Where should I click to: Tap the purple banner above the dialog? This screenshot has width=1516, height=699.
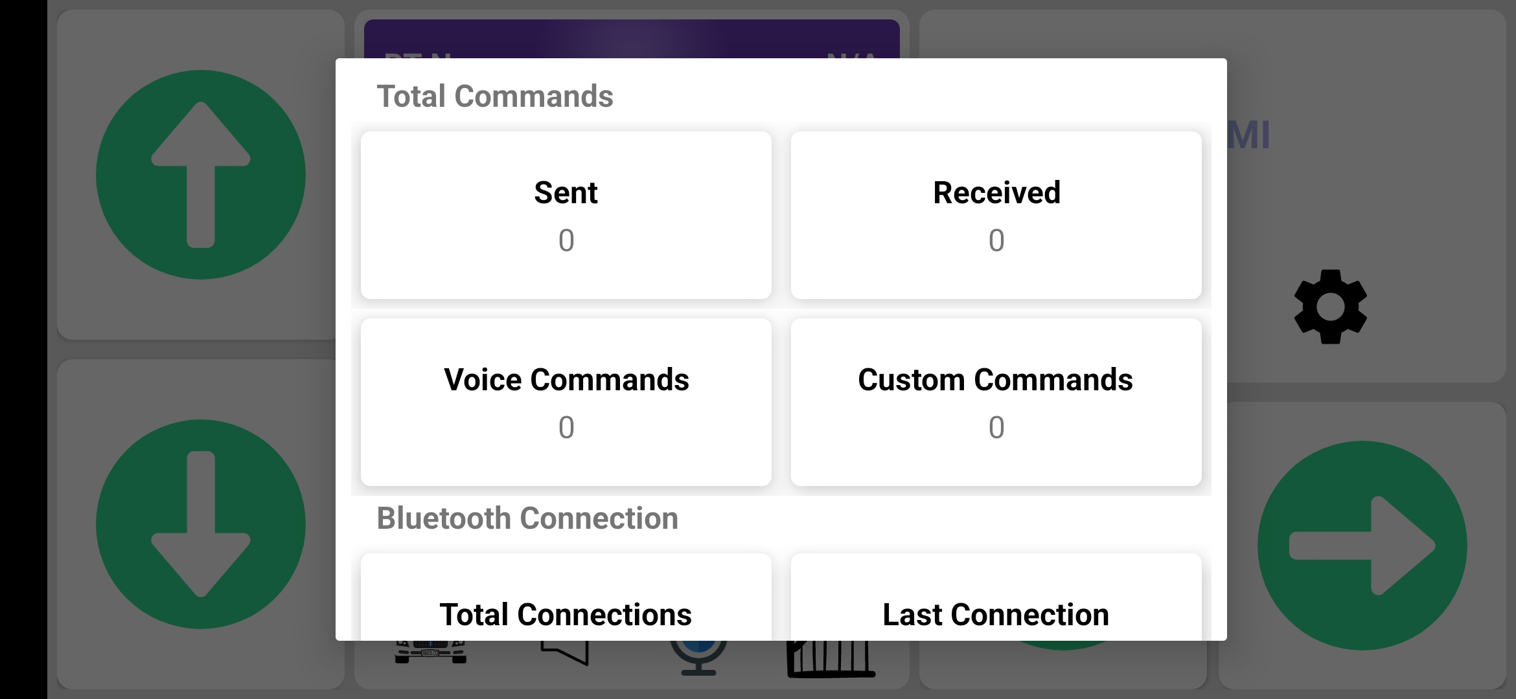pyautogui.click(x=632, y=38)
